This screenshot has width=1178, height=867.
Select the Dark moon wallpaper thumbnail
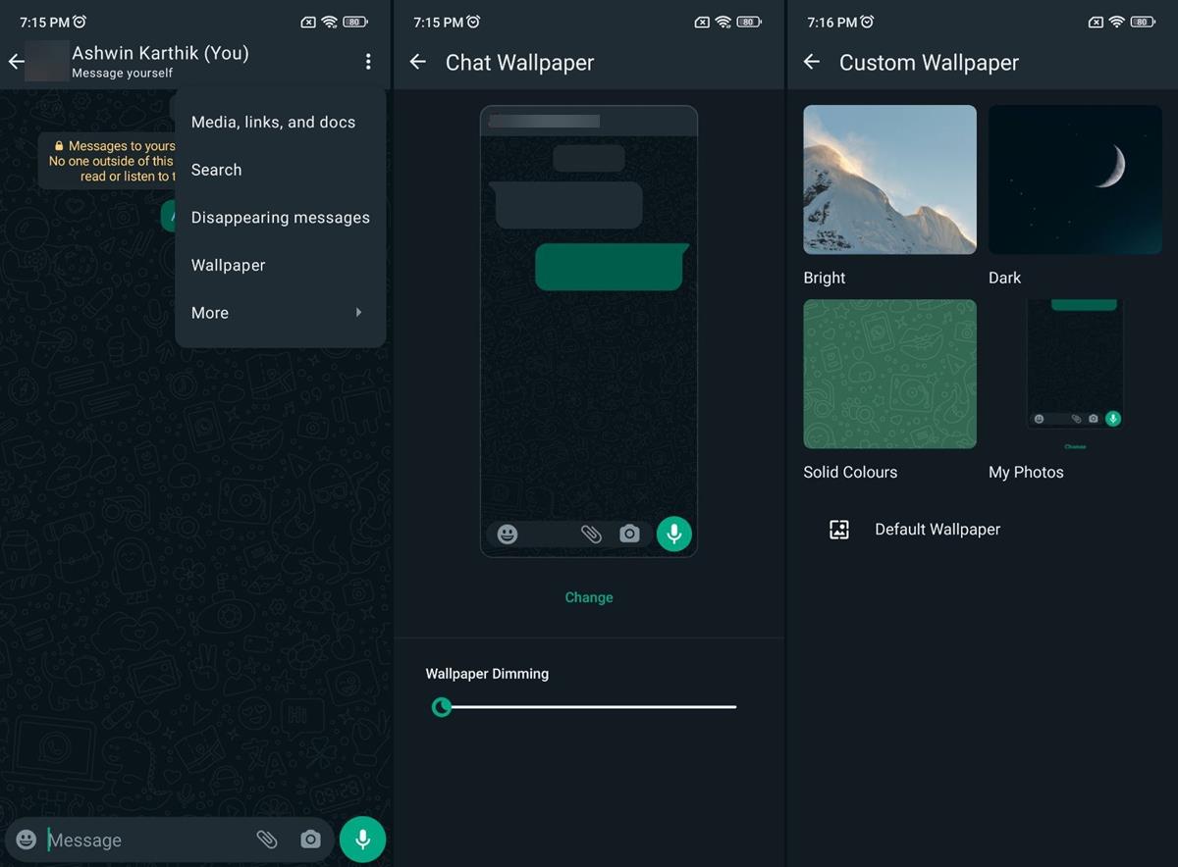coord(1075,179)
